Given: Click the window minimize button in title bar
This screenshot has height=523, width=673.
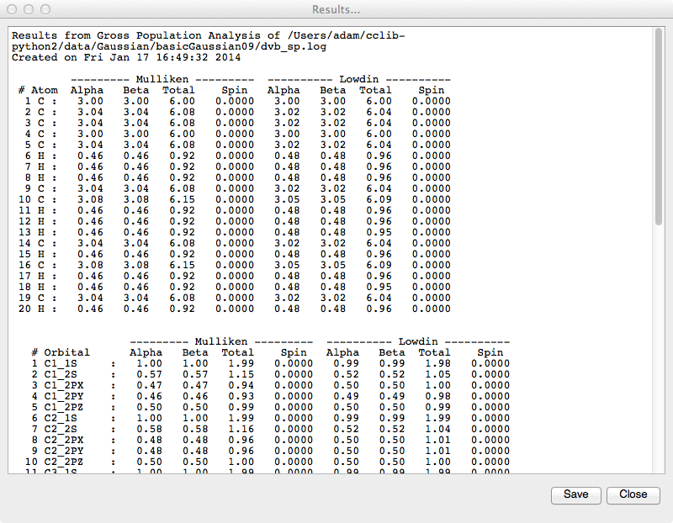Looking at the screenshot, I should click(x=27, y=9).
